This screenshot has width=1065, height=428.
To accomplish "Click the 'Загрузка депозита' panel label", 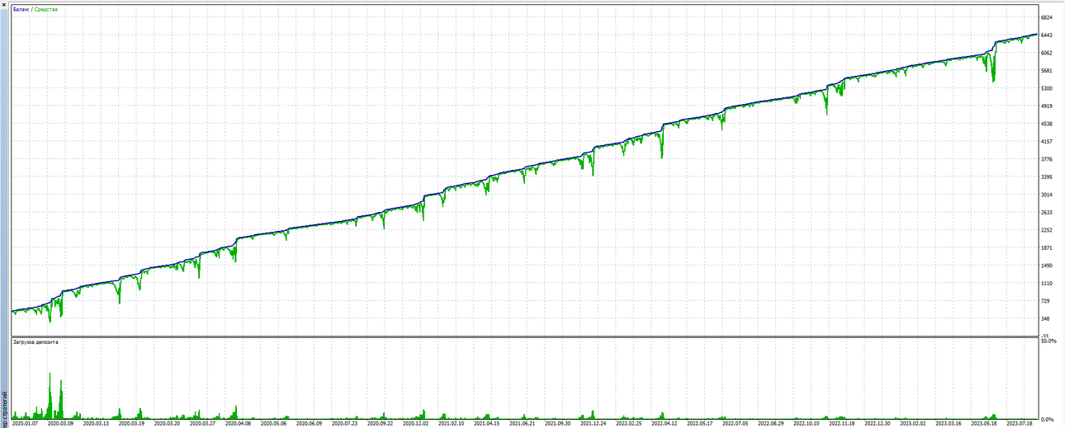I will coord(35,341).
